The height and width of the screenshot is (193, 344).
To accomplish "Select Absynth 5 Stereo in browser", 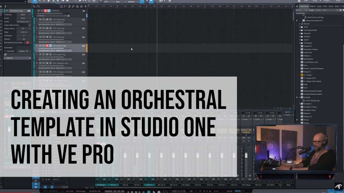I will tap(311, 49).
